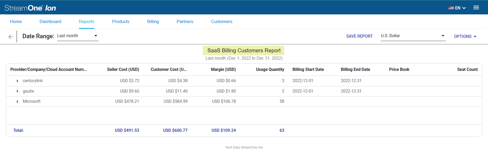Click the Total: row label
488x159 pixels.
18,130
